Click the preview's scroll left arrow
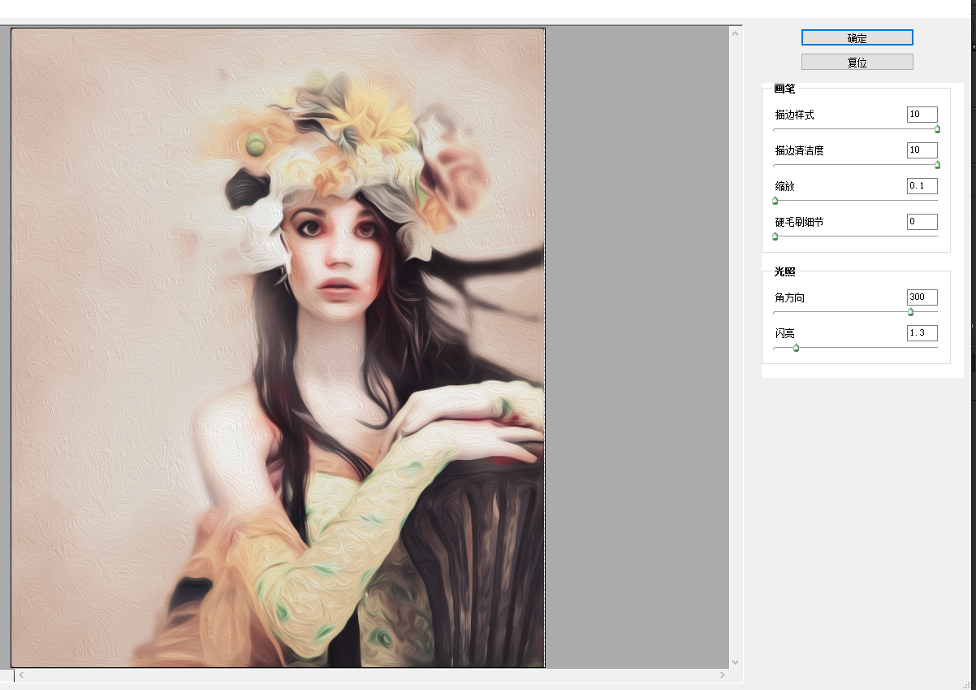This screenshot has width=976, height=690. point(21,675)
